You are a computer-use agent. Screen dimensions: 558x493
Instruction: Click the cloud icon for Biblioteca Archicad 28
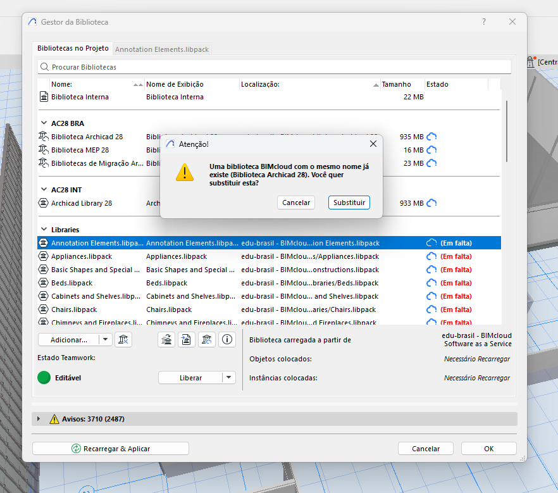[431, 137]
